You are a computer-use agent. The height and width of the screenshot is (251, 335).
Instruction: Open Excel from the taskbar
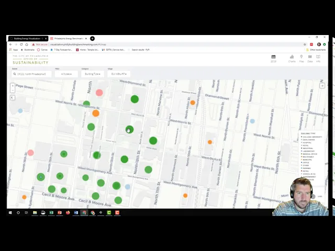(51, 213)
